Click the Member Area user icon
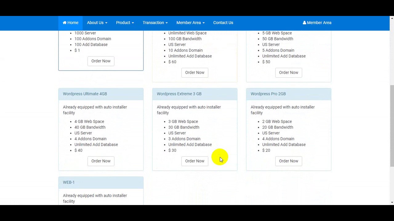Viewport: 394px width, 221px height. pyautogui.click(x=304, y=23)
